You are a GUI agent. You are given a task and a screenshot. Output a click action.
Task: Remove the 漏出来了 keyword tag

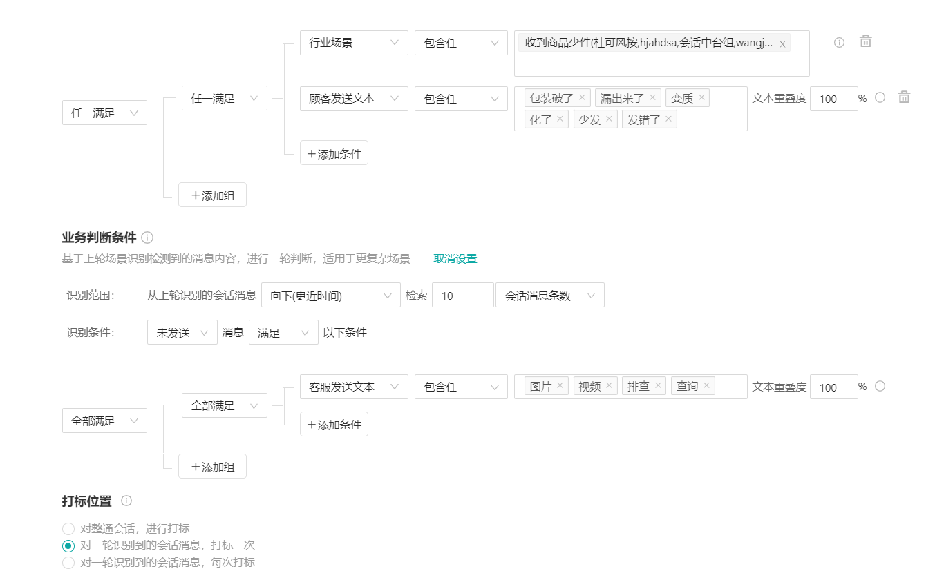coord(652,97)
